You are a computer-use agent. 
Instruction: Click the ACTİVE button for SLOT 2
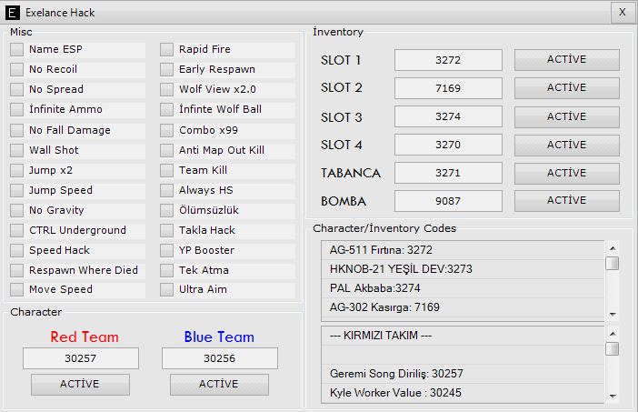click(567, 88)
